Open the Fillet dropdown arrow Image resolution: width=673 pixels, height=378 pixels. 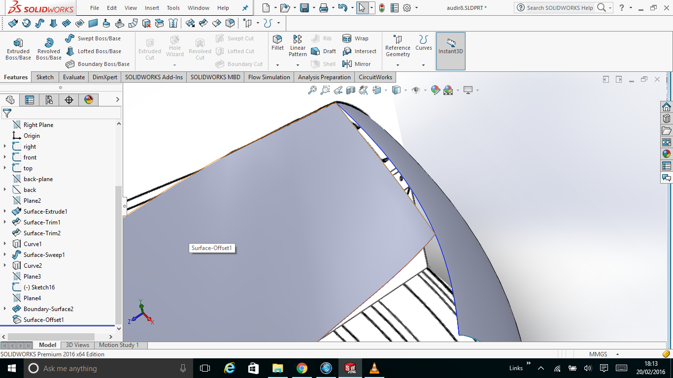[277, 64]
